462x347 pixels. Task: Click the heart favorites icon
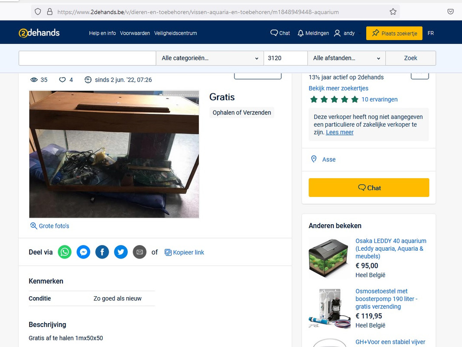(x=62, y=80)
